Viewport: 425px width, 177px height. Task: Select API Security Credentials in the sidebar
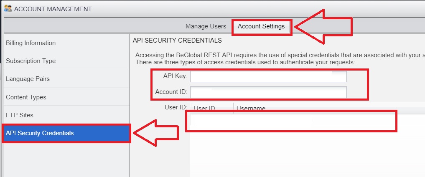pos(40,133)
